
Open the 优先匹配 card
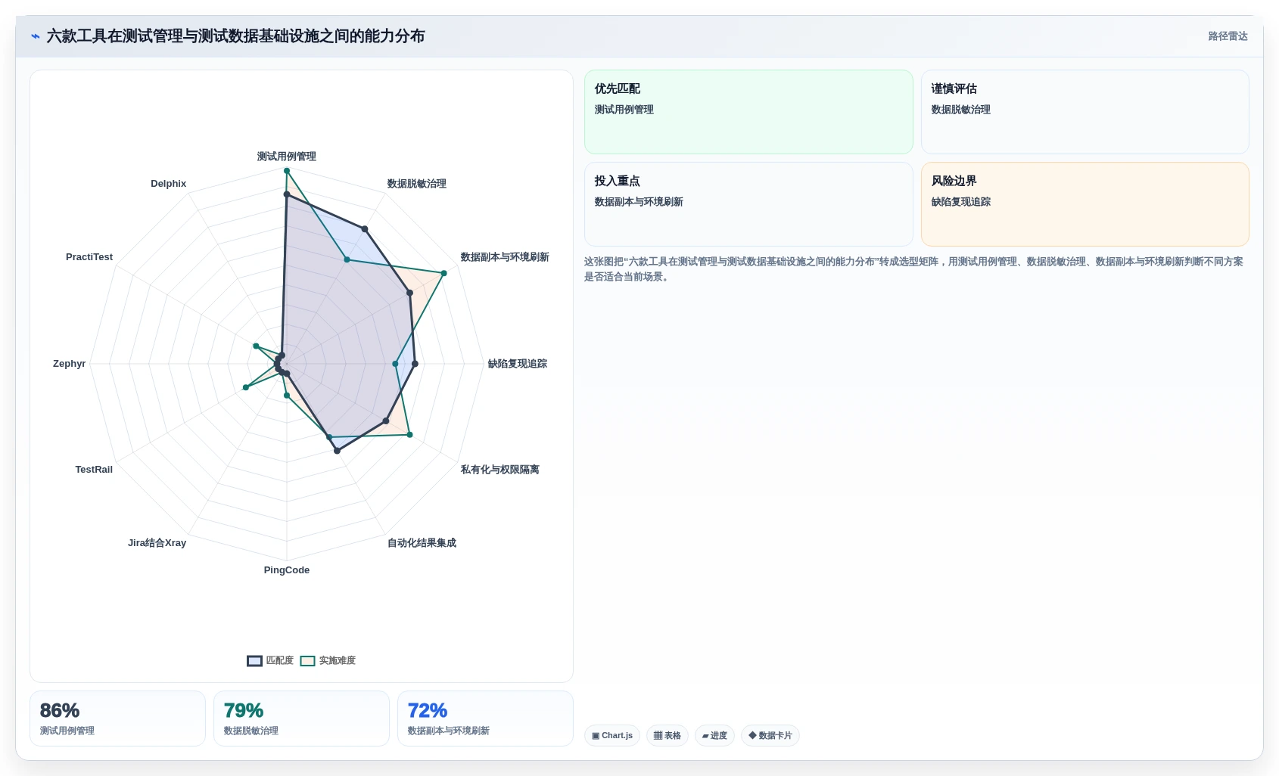pyautogui.click(x=748, y=112)
